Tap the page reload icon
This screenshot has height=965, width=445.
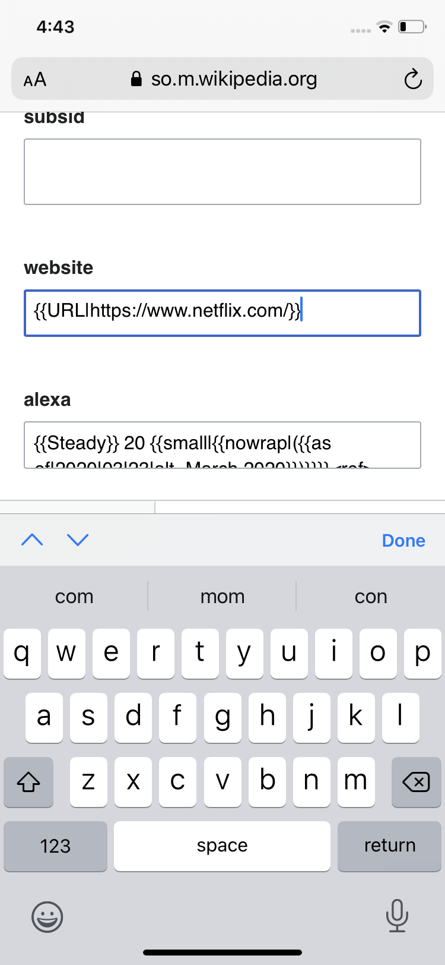click(412, 79)
